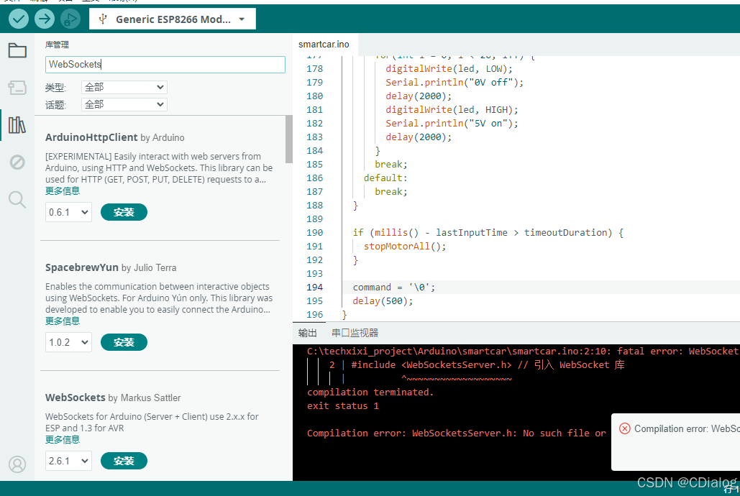The height and width of the screenshot is (496, 740).
Task: Click line 194 command = '\0' in editor
Action: coord(393,288)
